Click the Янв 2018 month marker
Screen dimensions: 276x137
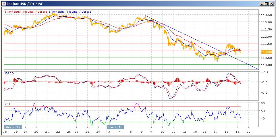pos(115,126)
